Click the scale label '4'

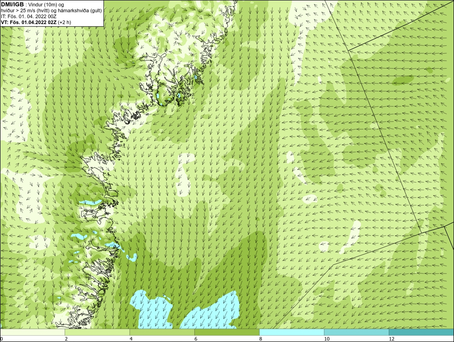click(x=131, y=339)
